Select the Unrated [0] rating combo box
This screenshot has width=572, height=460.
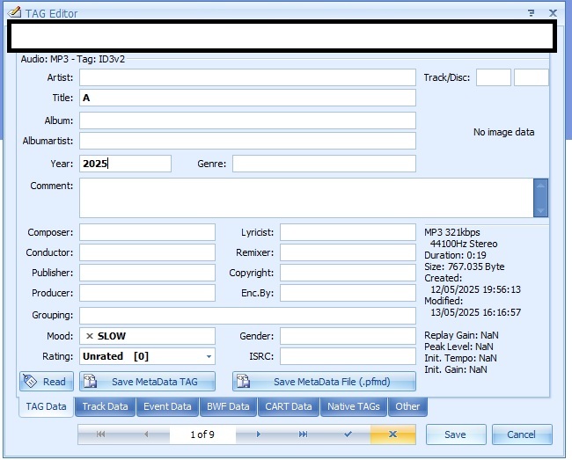(x=147, y=356)
